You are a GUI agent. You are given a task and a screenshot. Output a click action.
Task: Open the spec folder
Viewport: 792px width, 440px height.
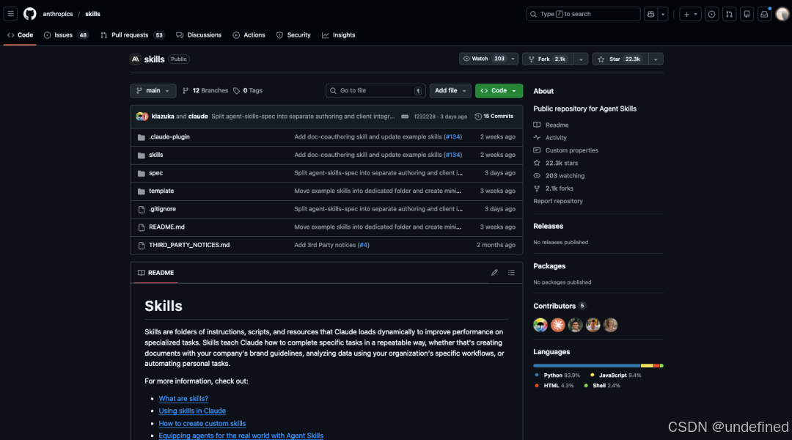(155, 173)
